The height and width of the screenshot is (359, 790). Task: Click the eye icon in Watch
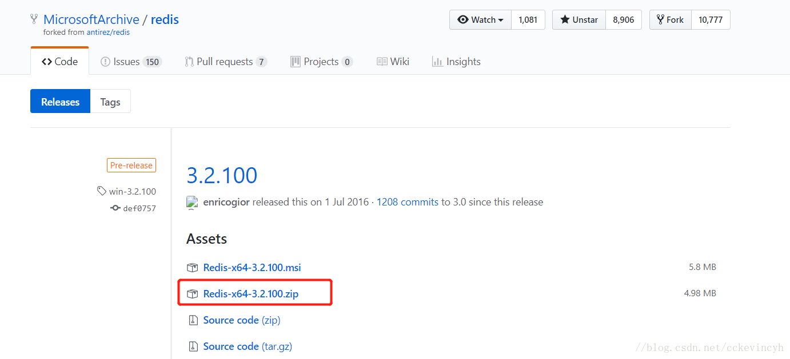462,20
